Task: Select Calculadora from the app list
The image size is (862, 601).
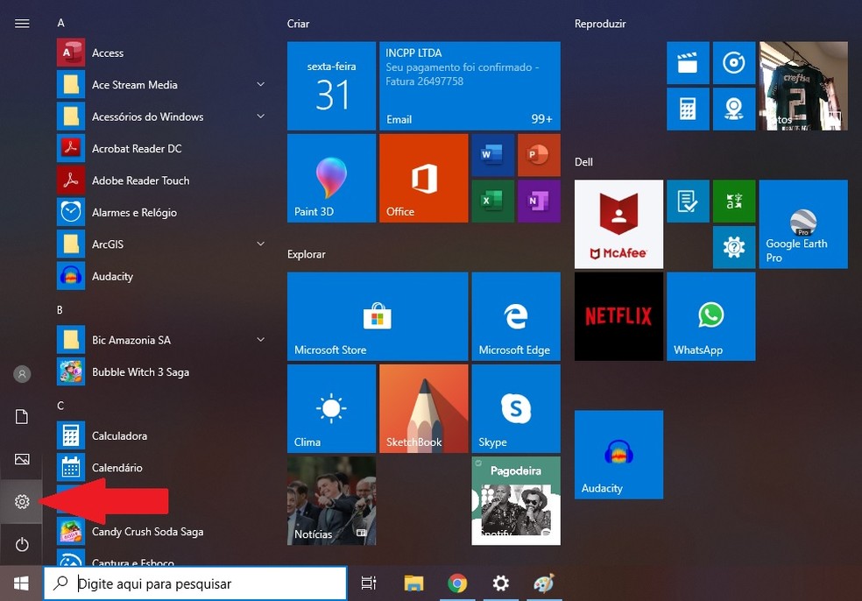Action: (119, 435)
